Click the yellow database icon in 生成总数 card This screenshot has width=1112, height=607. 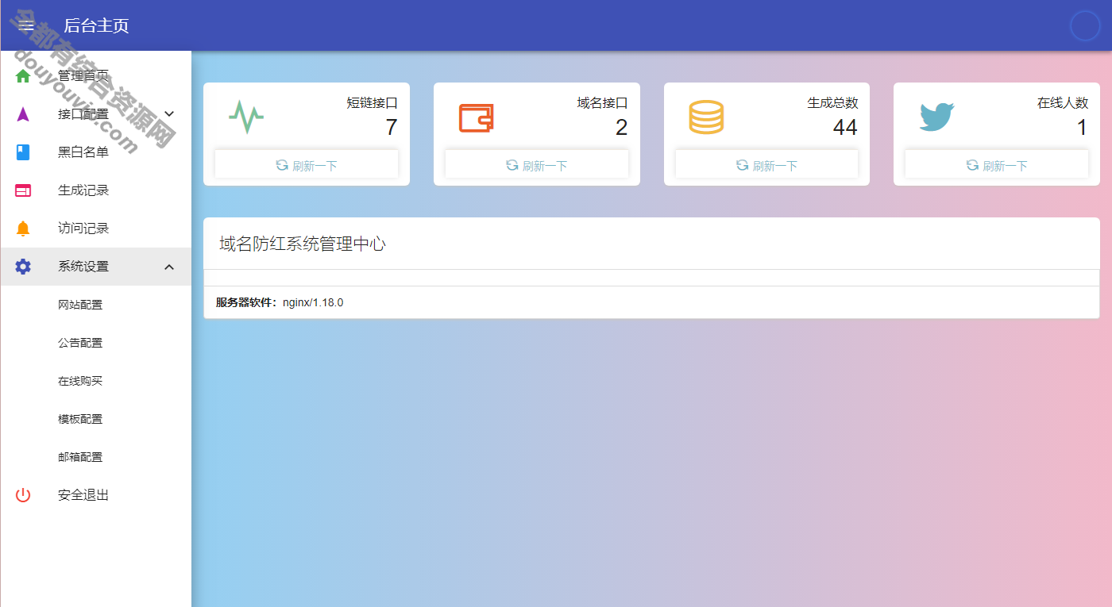(706, 117)
